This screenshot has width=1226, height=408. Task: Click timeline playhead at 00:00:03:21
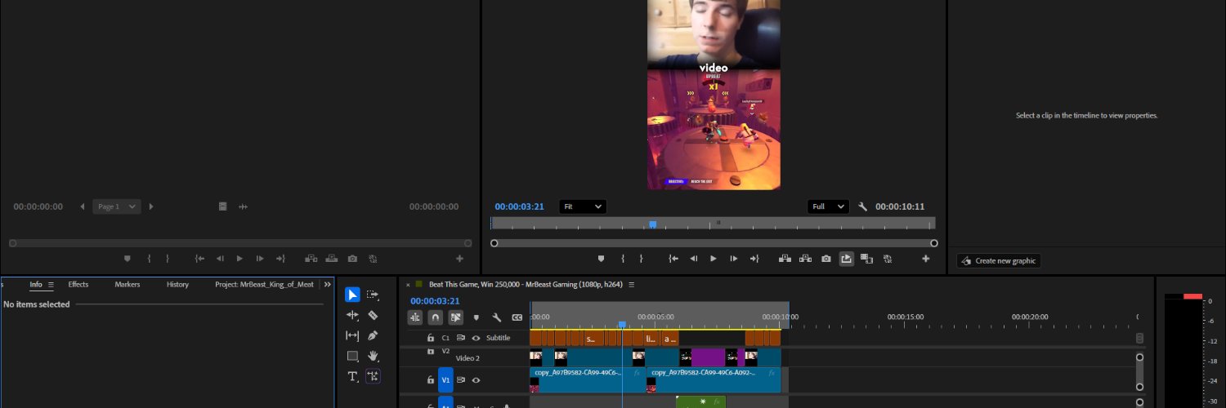pyautogui.click(x=622, y=325)
